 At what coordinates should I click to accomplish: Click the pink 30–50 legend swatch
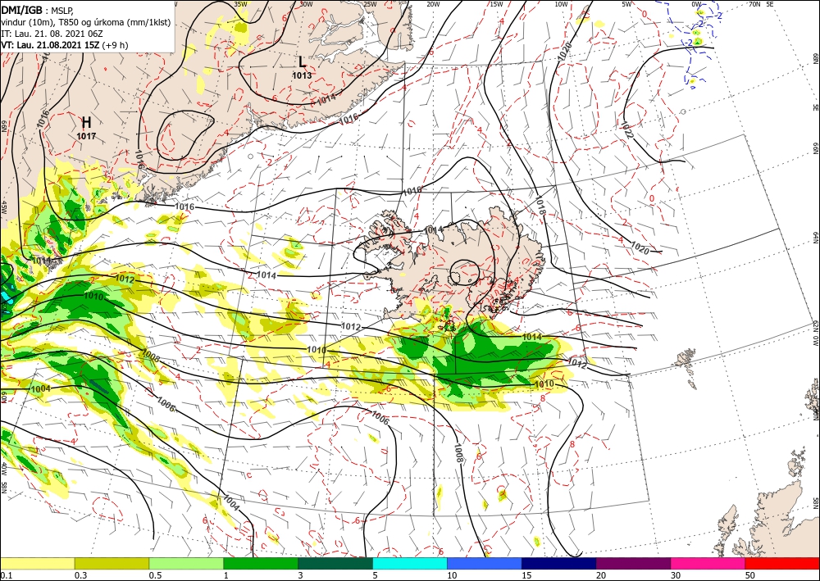pos(708,563)
